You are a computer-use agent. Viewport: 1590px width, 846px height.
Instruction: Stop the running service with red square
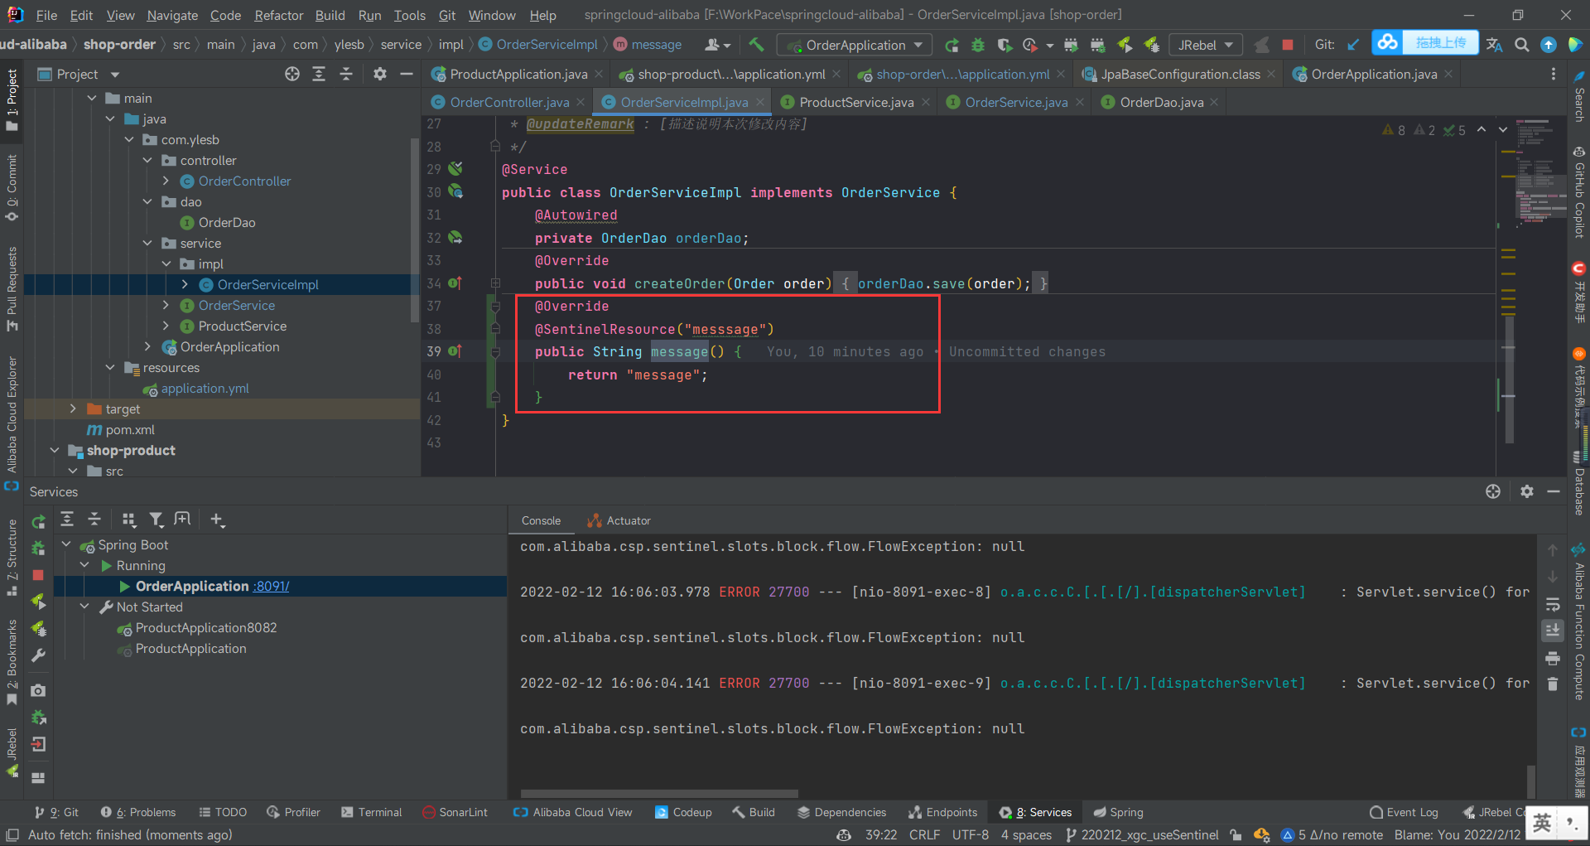pyautogui.click(x=38, y=575)
